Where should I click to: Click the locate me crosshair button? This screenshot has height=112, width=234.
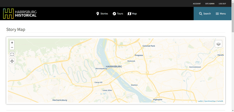pyautogui.click(x=12, y=61)
